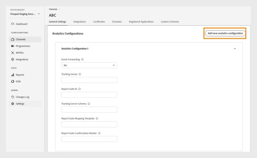Click the Dashboard gauge icon
This screenshot has height=158, width=257.
coord(13,24)
